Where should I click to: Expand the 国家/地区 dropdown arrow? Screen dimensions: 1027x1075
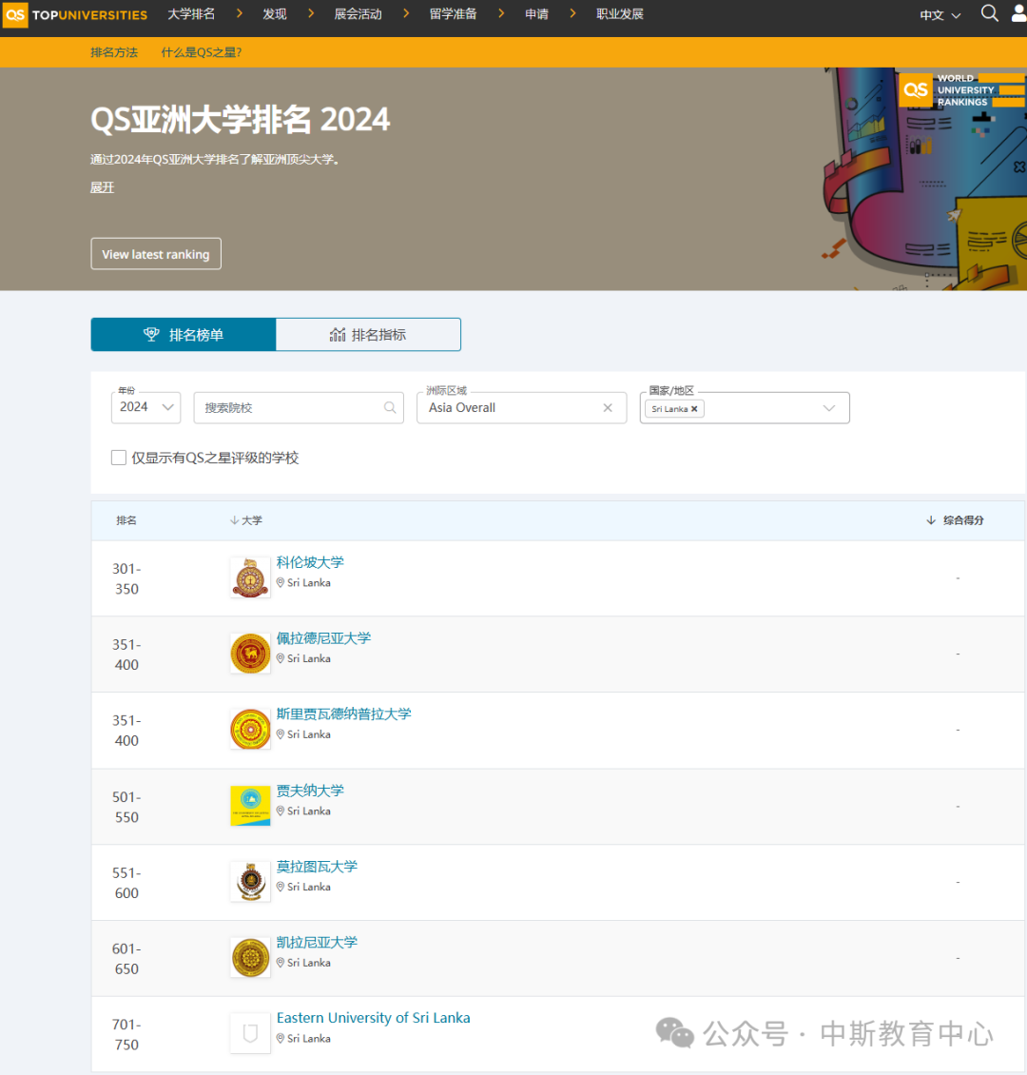point(829,408)
